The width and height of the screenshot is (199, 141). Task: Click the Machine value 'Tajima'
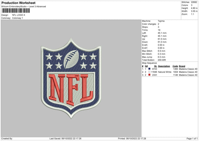coord(161,21)
